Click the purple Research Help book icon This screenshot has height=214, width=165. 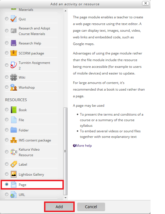[x=14, y=43]
